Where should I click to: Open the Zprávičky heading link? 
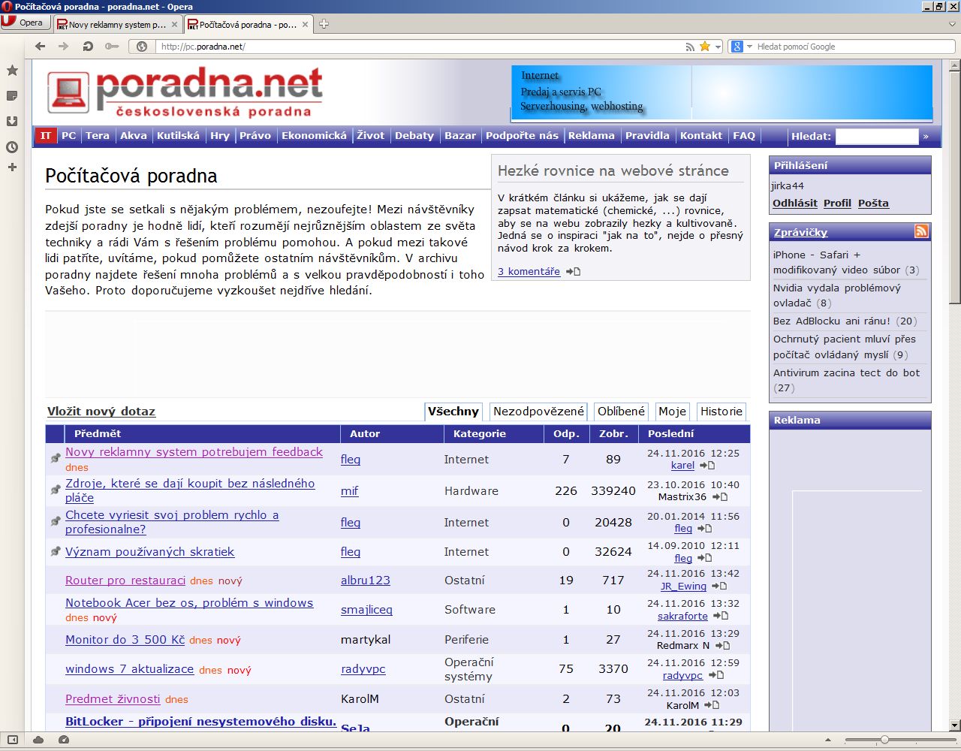coord(800,233)
